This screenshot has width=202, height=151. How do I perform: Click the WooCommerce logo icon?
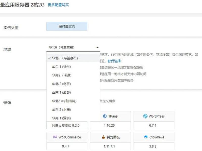55,137
